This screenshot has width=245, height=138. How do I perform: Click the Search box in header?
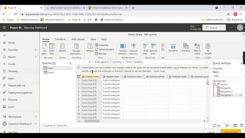(x=214, y=28)
